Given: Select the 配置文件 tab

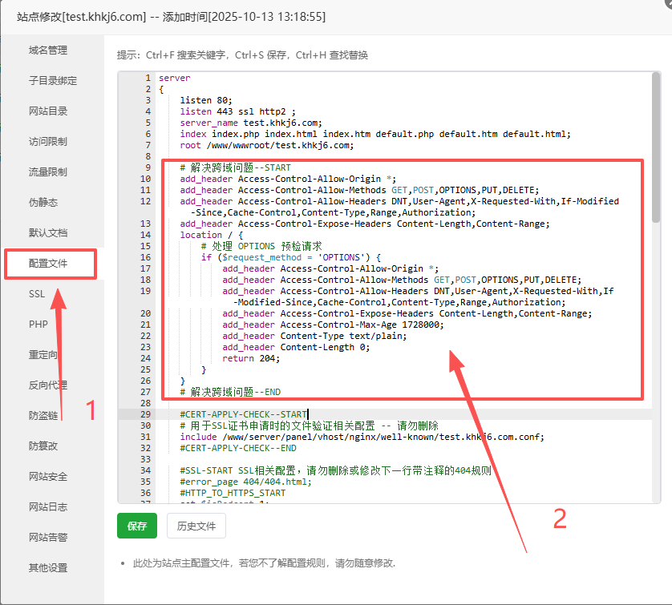Looking at the screenshot, I should pos(49,264).
